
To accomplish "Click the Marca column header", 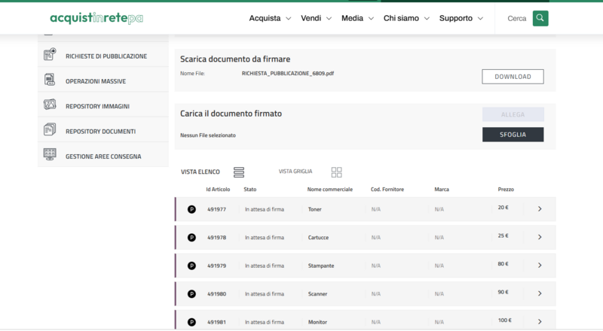I will point(442,190).
